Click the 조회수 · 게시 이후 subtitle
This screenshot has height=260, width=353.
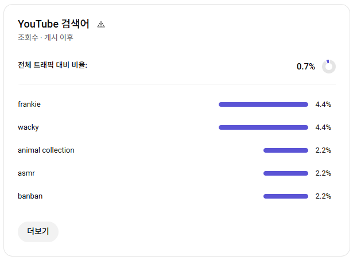coord(45,37)
